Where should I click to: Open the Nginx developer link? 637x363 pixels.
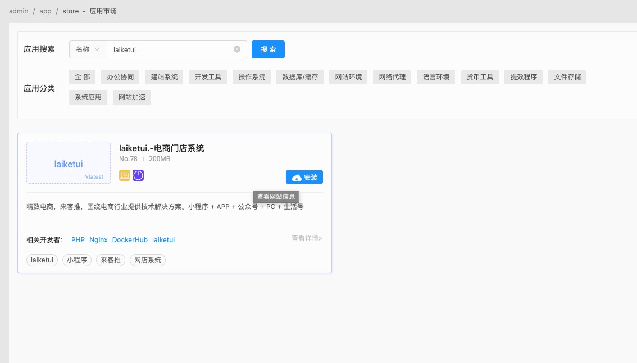(98, 240)
